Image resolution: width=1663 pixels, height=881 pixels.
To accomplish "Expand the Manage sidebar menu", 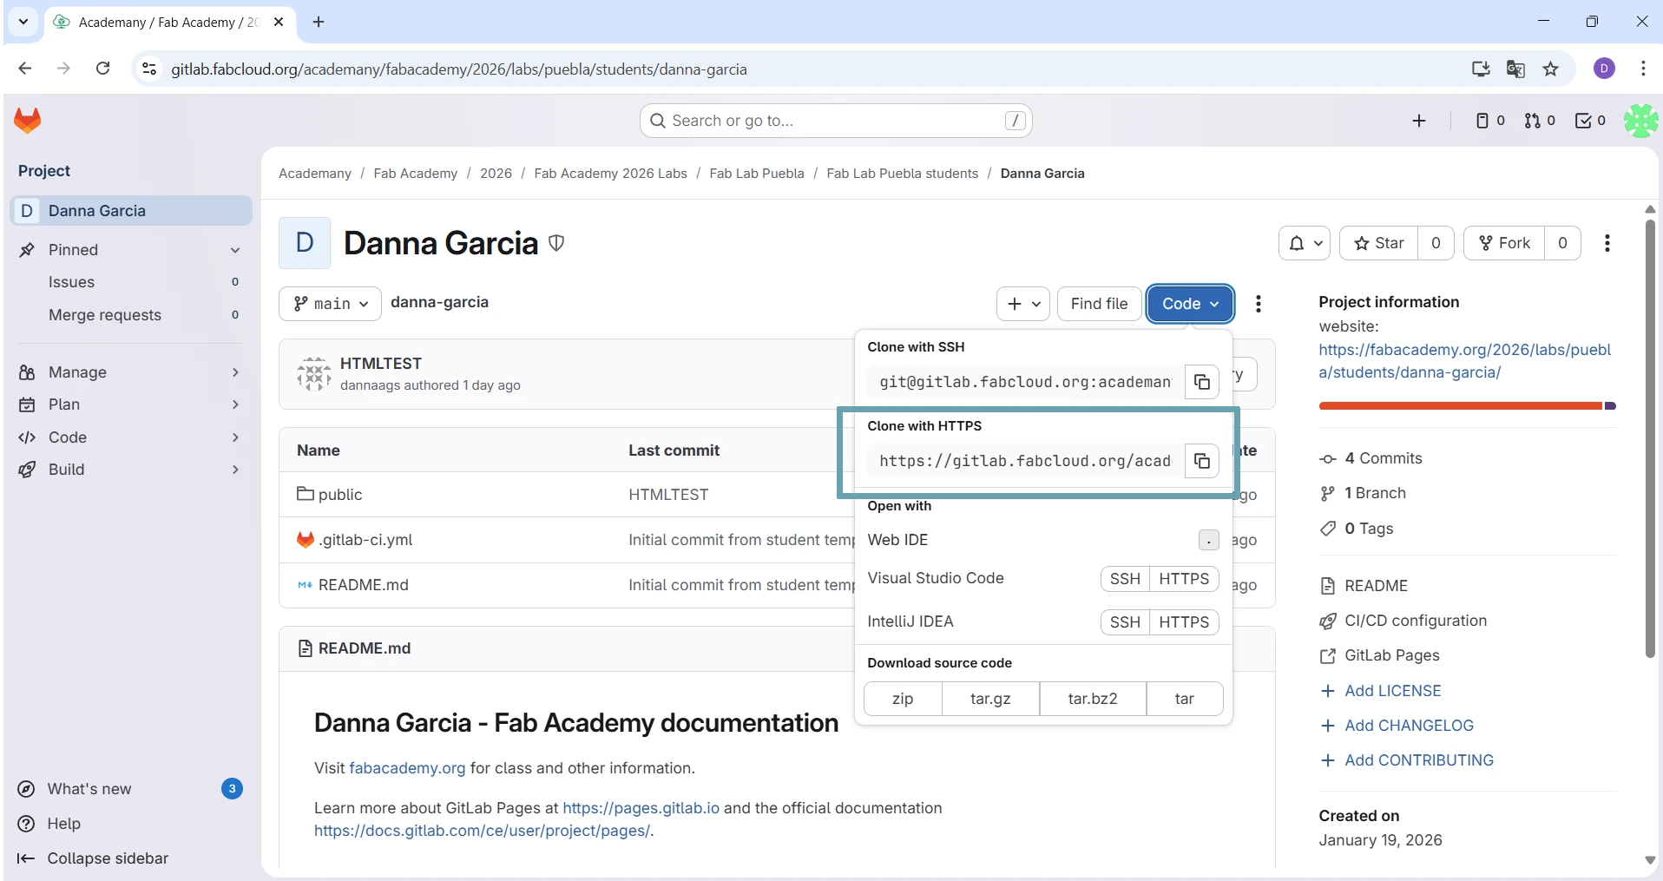I will pos(128,372).
